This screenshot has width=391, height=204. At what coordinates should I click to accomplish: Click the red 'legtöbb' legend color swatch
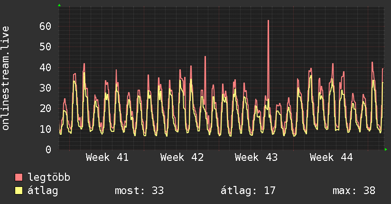pos(19,177)
